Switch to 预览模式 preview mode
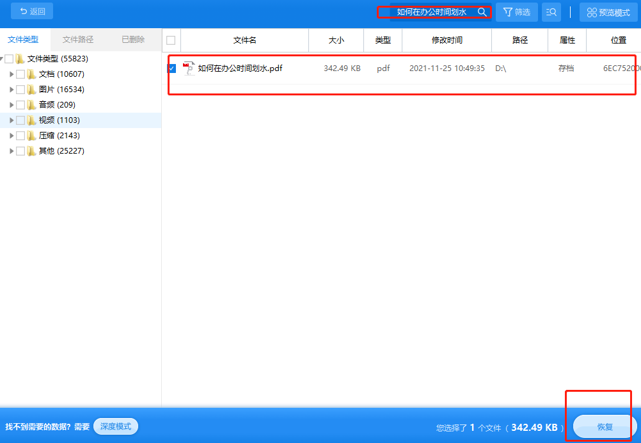 pyautogui.click(x=608, y=12)
